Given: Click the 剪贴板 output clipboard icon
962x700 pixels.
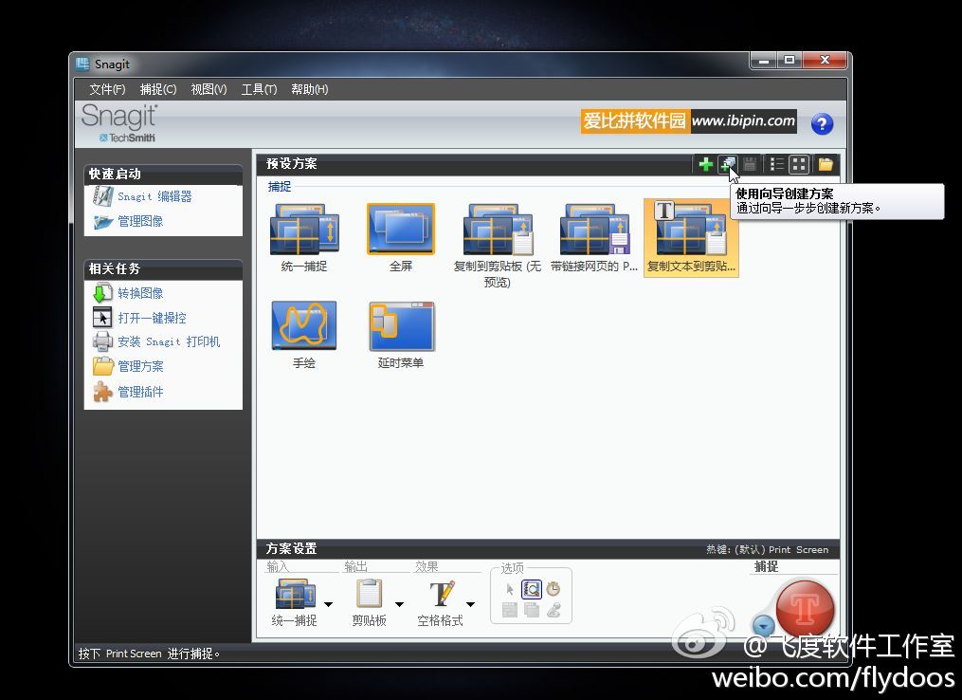Looking at the screenshot, I should click(370, 594).
